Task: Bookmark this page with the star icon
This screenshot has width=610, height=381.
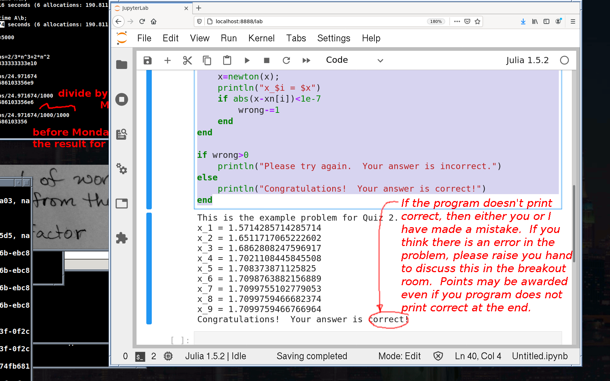Action: coord(477,21)
